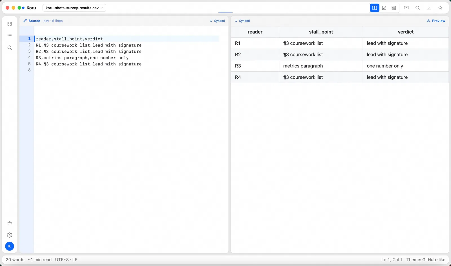Viewport: 451px width, 266px height.
Task: Click 'Theme: GitHub-like' in status bar
Action: [426, 260]
